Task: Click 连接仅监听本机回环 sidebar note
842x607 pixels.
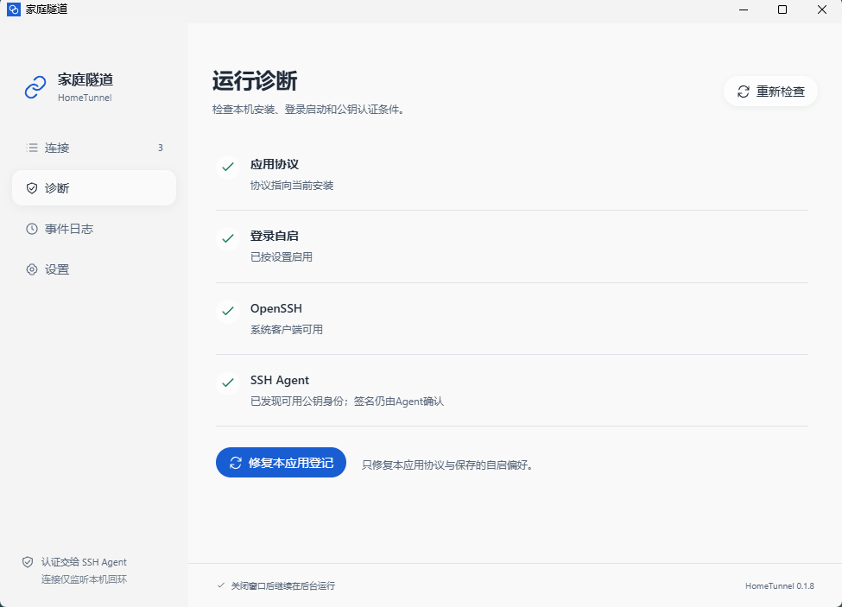Action: pos(85,579)
